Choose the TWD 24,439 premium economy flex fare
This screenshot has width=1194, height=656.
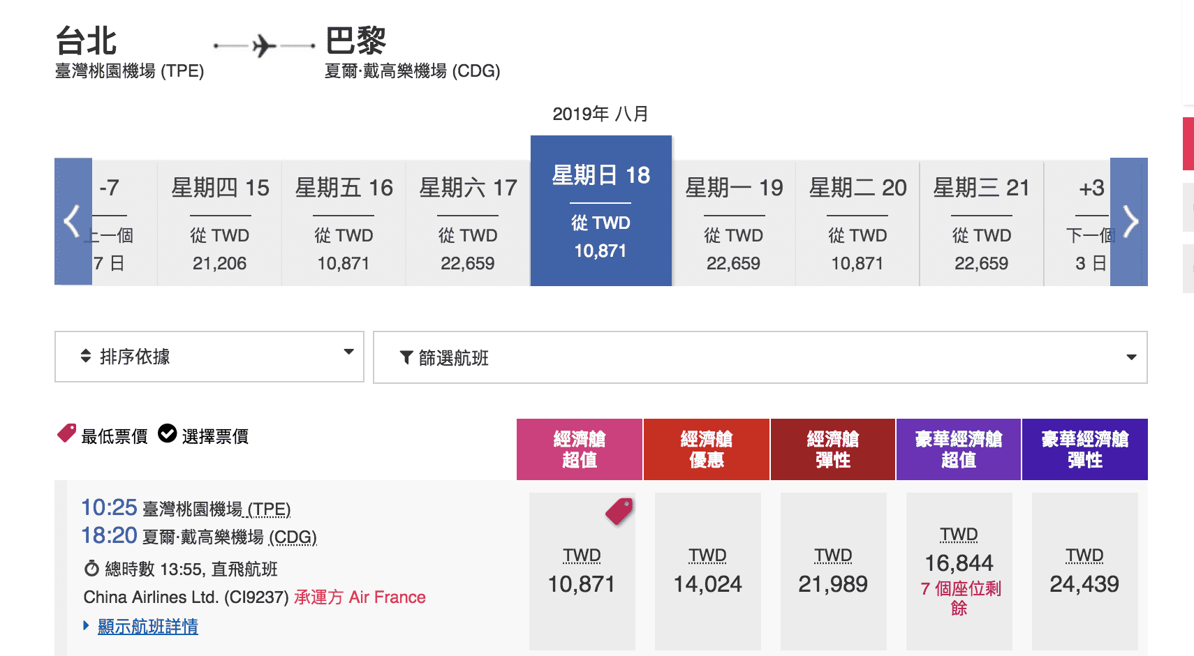tap(1084, 572)
